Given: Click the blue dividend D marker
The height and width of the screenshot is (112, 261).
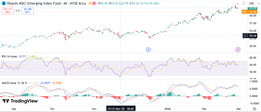Looking at the screenshot, I should click(148, 49).
